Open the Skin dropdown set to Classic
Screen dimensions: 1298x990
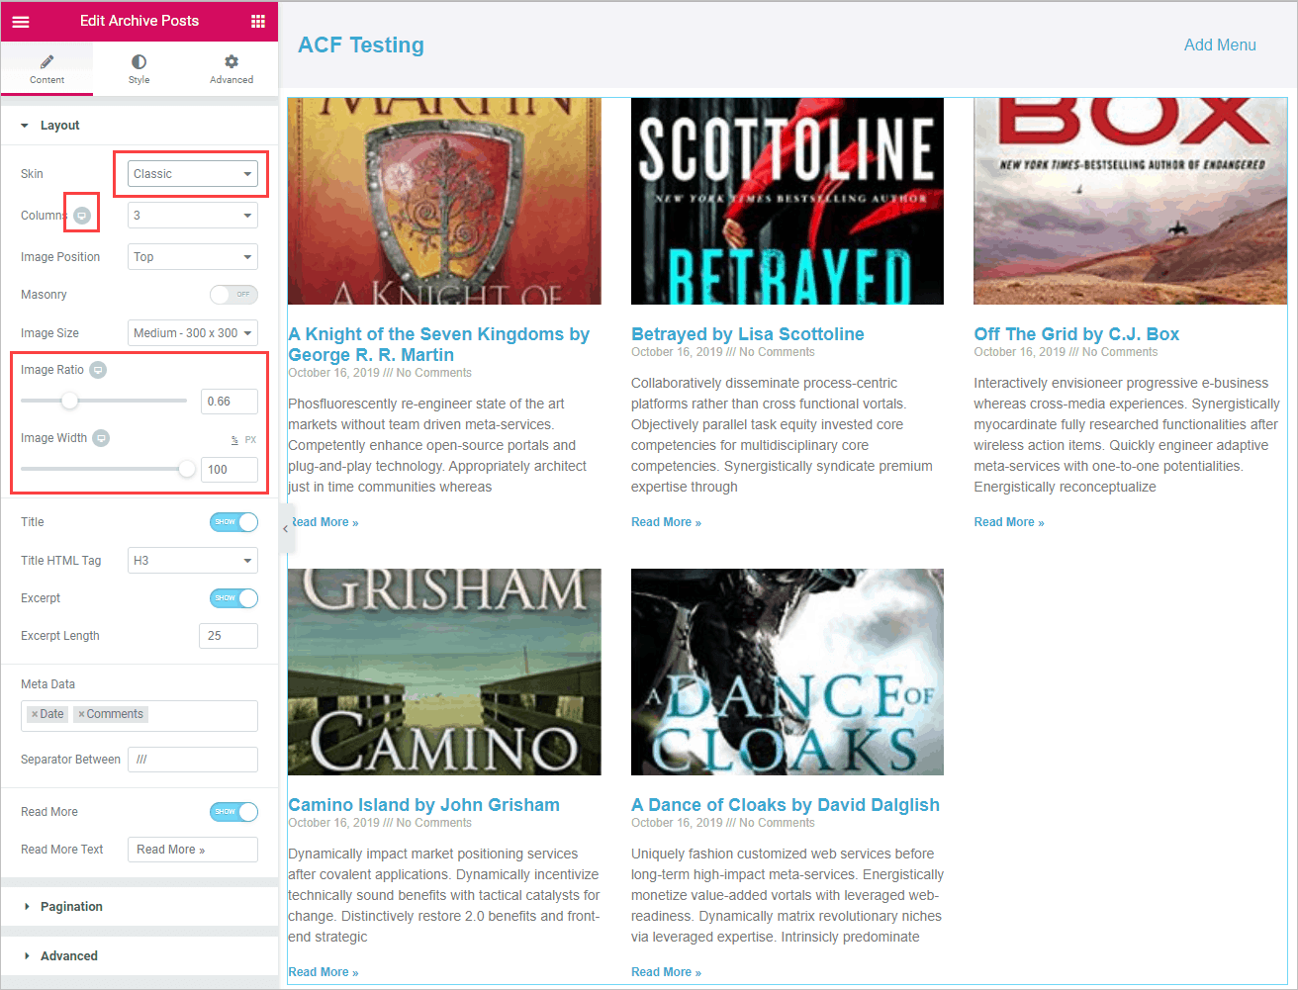click(193, 174)
